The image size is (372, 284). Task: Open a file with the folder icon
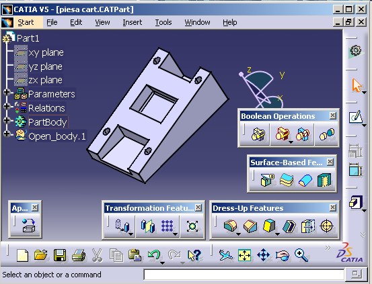41,255
